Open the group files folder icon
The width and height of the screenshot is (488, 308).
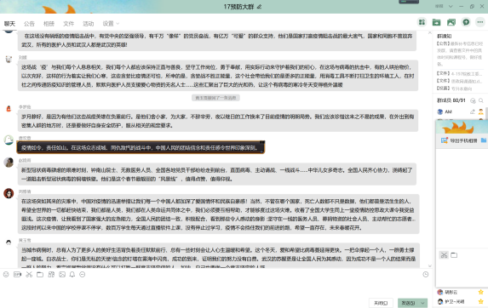pyautogui.click(x=436, y=22)
